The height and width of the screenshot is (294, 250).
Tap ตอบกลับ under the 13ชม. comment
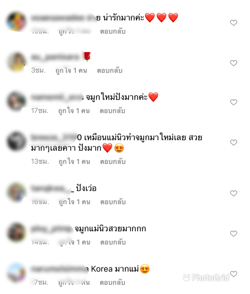pyautogui.click(x=113, y=161)
